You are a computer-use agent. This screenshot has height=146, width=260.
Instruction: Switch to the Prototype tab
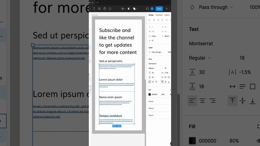coord(159,15)
